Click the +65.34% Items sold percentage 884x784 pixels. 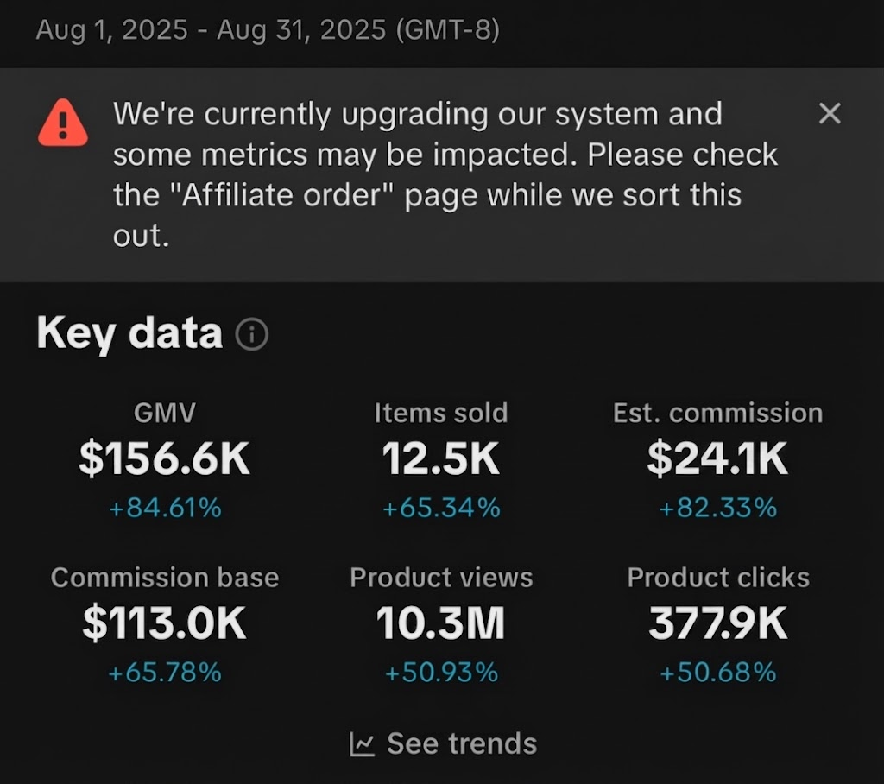441,509
